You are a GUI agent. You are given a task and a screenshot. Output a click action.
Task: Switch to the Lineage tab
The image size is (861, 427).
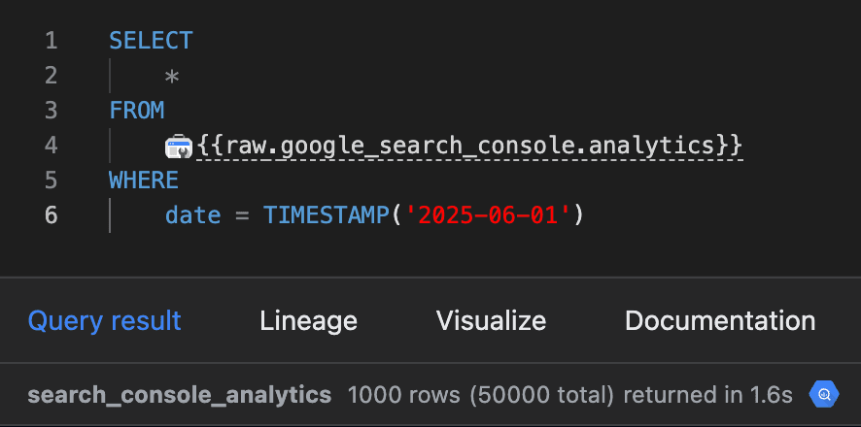(x=308, y=321)
